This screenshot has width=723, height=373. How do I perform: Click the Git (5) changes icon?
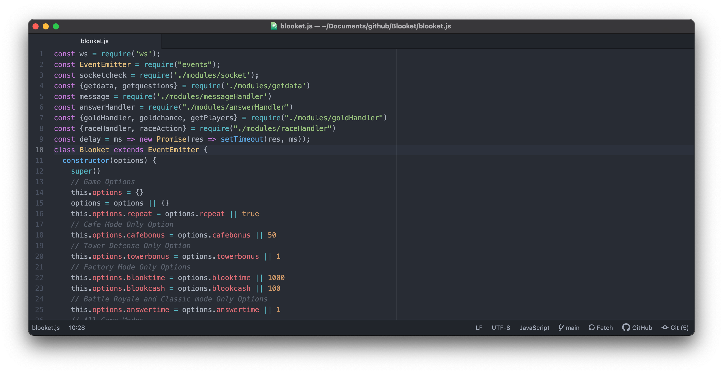(665, 327)
